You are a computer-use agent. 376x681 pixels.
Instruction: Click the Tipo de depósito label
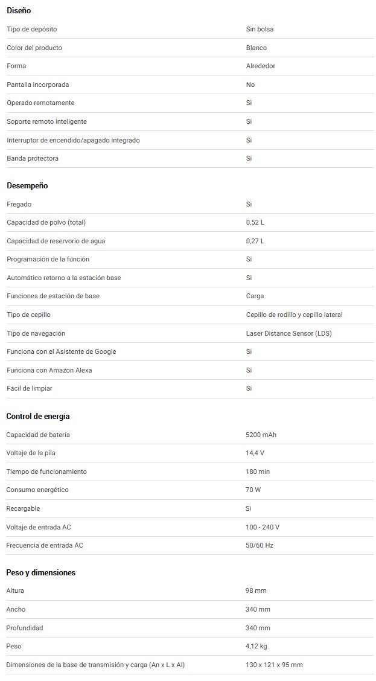click(32, 29)
